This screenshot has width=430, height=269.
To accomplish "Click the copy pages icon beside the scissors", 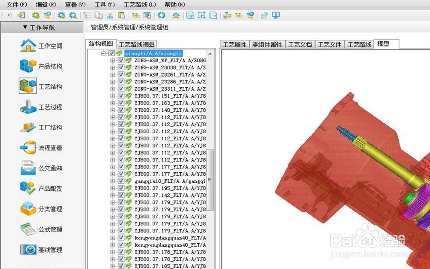I will (x=99, y=15).
